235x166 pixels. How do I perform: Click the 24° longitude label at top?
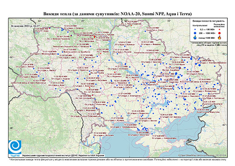pos(40,21)
